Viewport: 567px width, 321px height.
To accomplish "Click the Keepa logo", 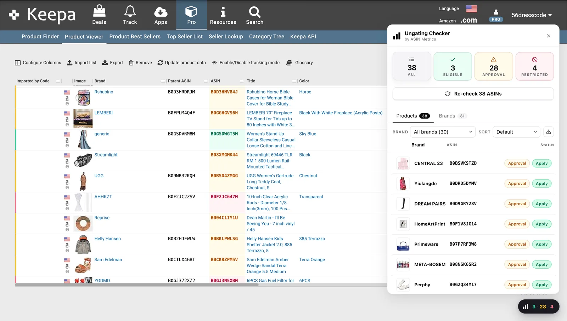I will click(x=43, y=15).
